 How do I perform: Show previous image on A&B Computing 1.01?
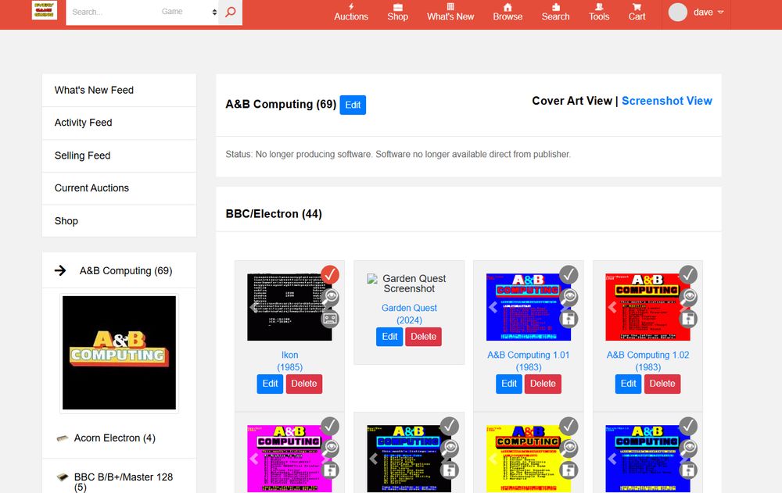(x=493, y=307)
